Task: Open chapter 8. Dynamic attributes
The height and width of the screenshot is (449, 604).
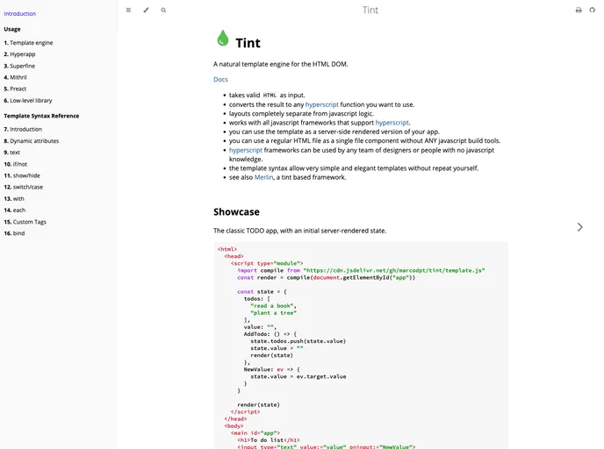Action: click(32, 141)
